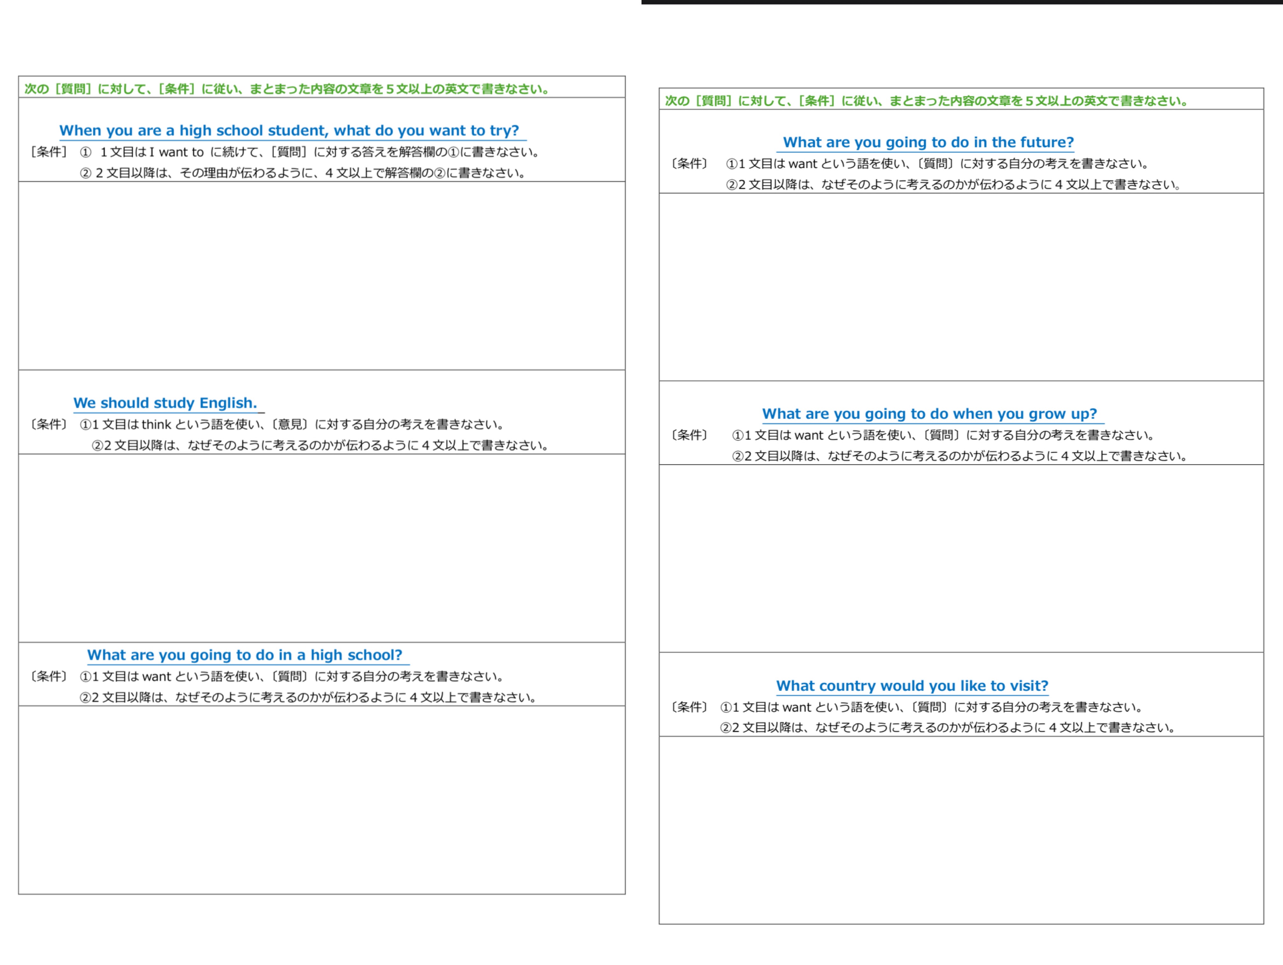This screenshot has height=965, width=1283.
Task: Click the question 'What are you going to do in a high school?'
Action: pos(245,655)
